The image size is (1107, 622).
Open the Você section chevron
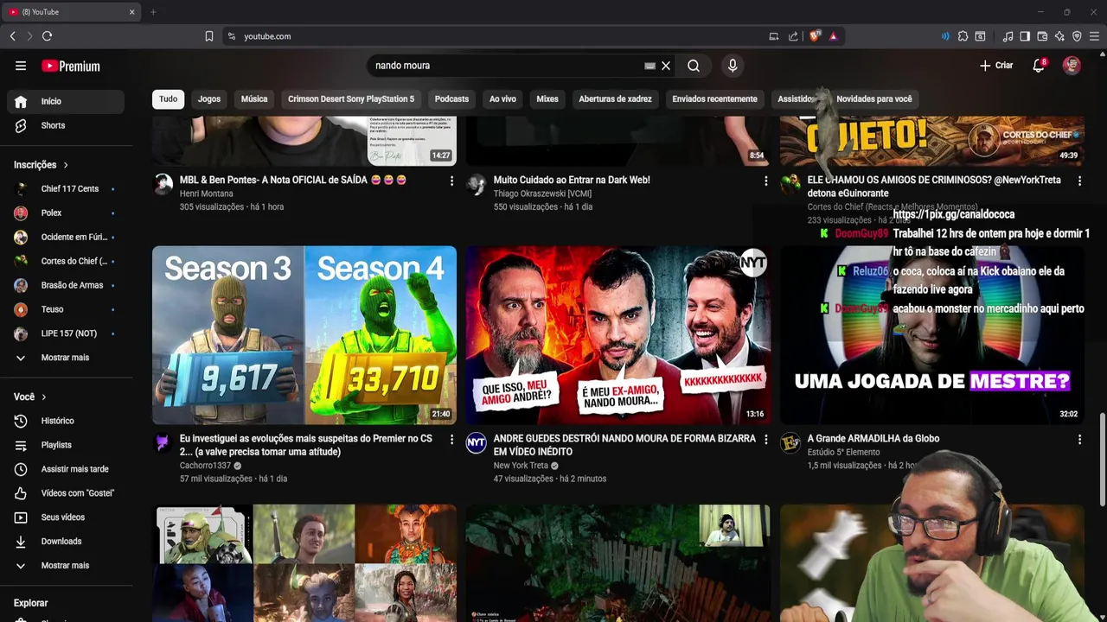click(x=44, y=397)
